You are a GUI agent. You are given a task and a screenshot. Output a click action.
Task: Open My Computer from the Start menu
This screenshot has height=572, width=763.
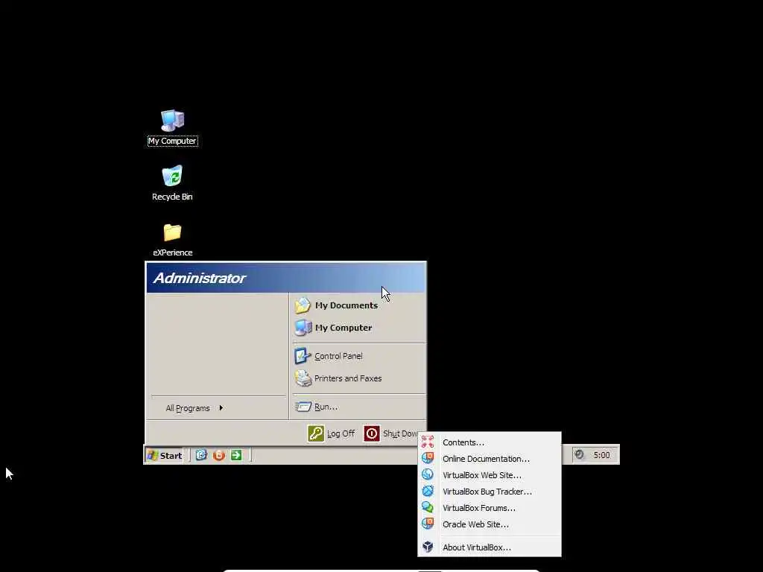pyautogui.click(x=333, y=328)
